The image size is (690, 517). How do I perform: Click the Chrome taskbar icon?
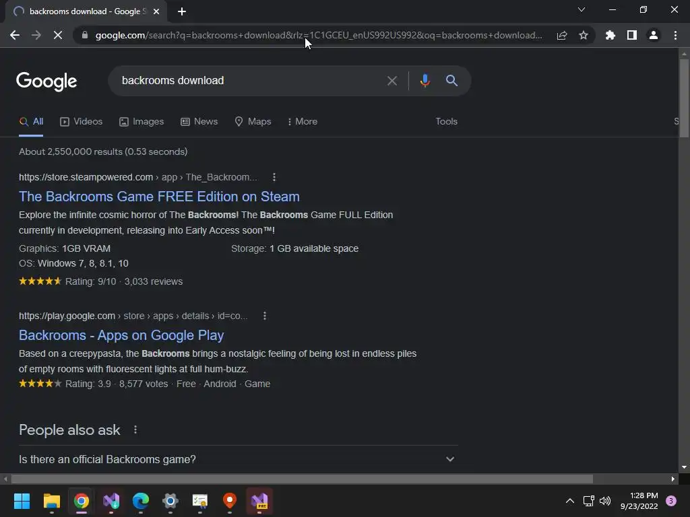[82, 501]
